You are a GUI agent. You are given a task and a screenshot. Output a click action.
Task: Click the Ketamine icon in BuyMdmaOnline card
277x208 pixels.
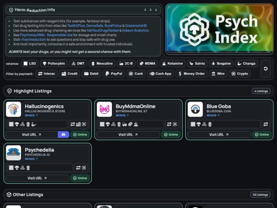point(136,124)
